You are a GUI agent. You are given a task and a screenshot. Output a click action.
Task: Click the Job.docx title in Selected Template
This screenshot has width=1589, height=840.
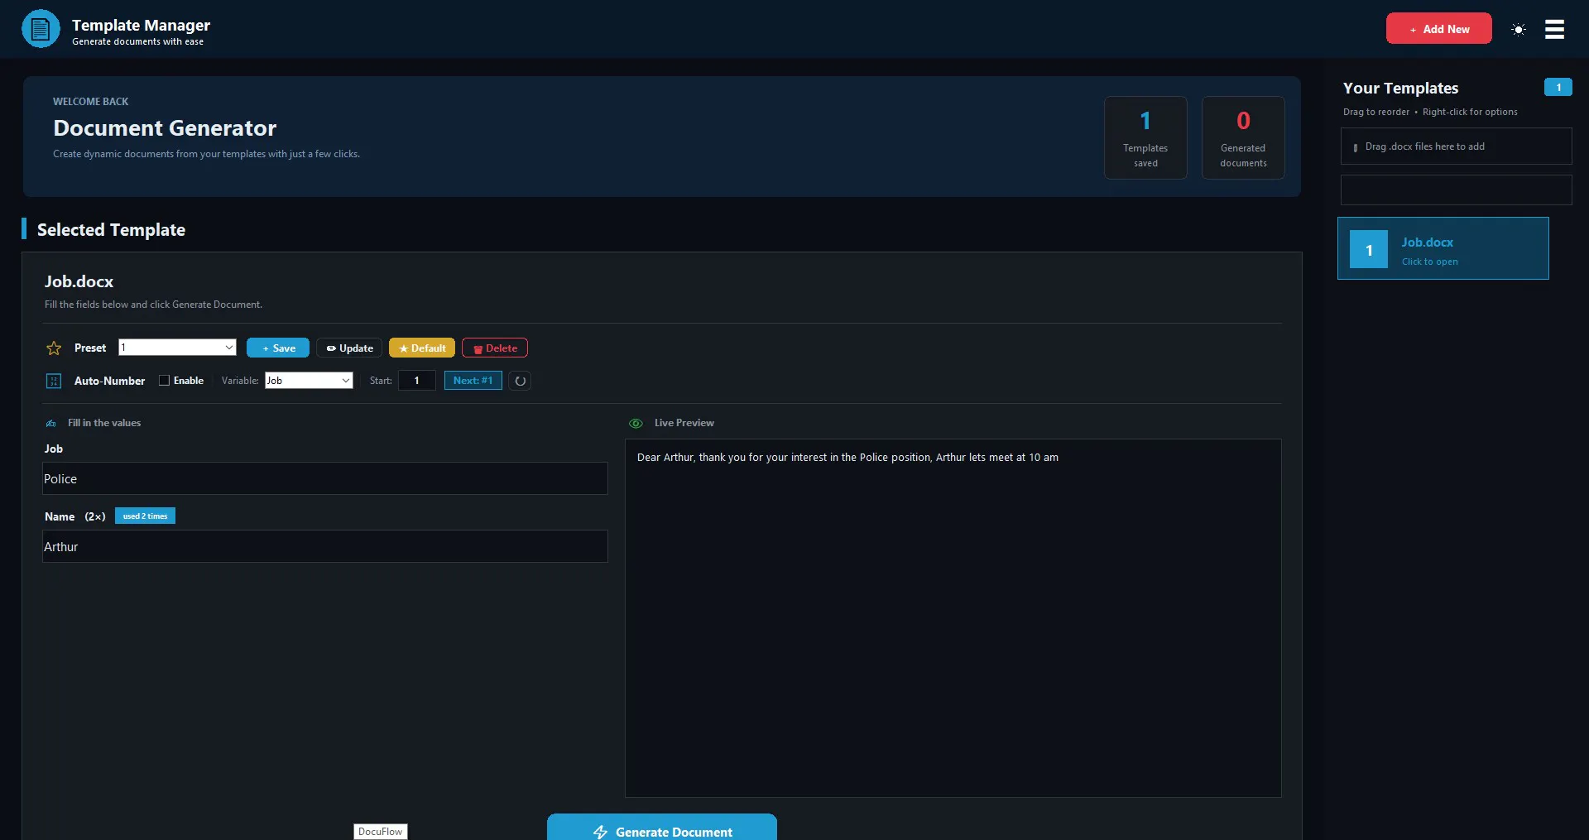(x=79, y=281)
